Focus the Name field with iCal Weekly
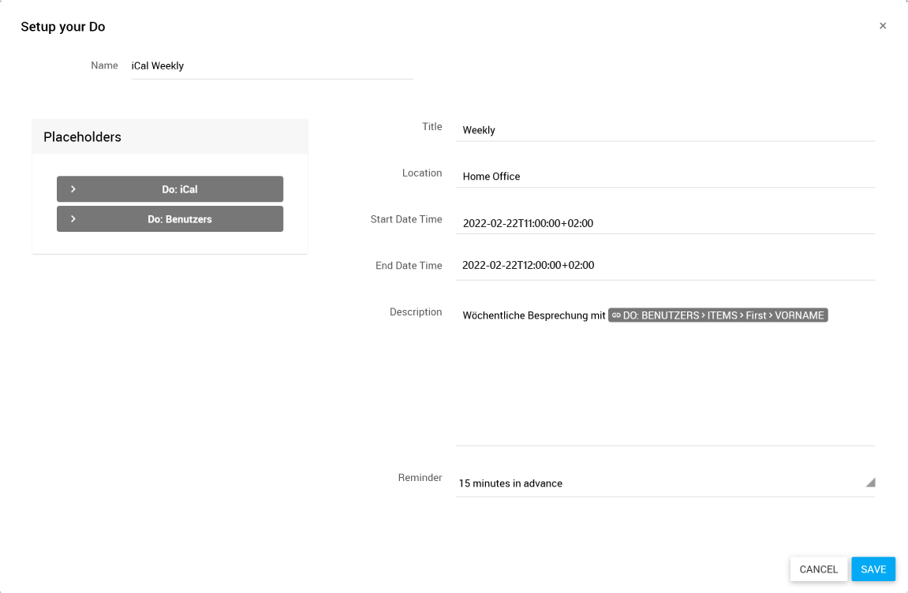The width and height of the screenshot is (908, 593). [271, 66]
